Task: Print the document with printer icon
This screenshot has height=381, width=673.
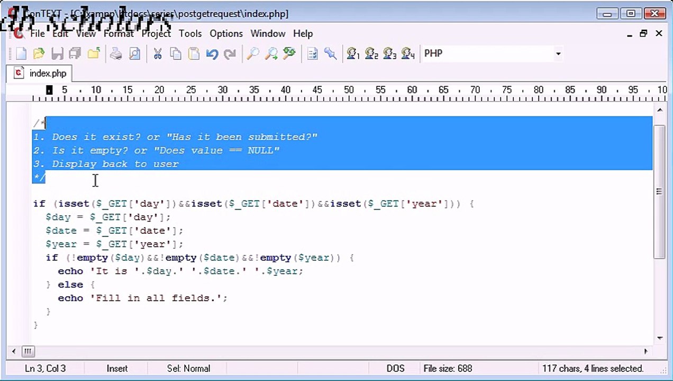Action: click(116, 53)
